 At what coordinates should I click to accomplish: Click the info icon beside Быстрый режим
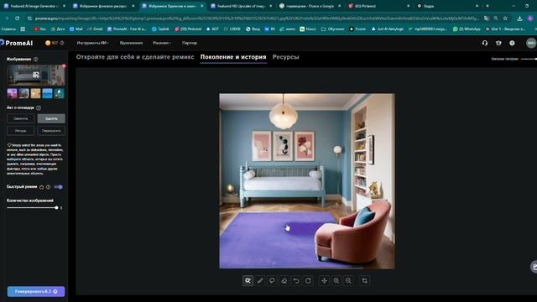pos(49,187)
